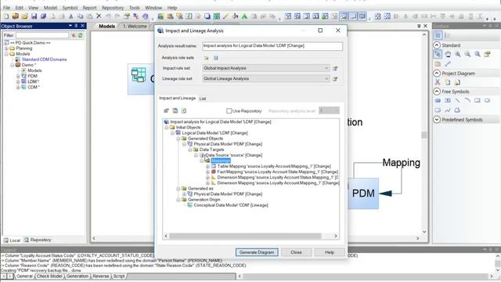Select the Properties tool in the Toolbox
This screenshot has width=501, height=282.
click(487, 54)
